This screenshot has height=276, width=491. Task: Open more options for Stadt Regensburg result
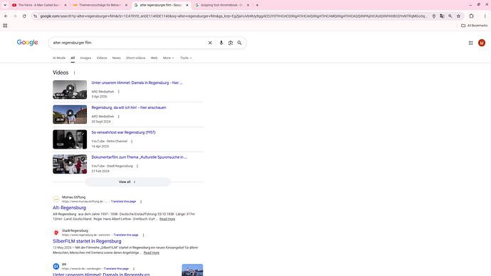[x=143, y=235]
